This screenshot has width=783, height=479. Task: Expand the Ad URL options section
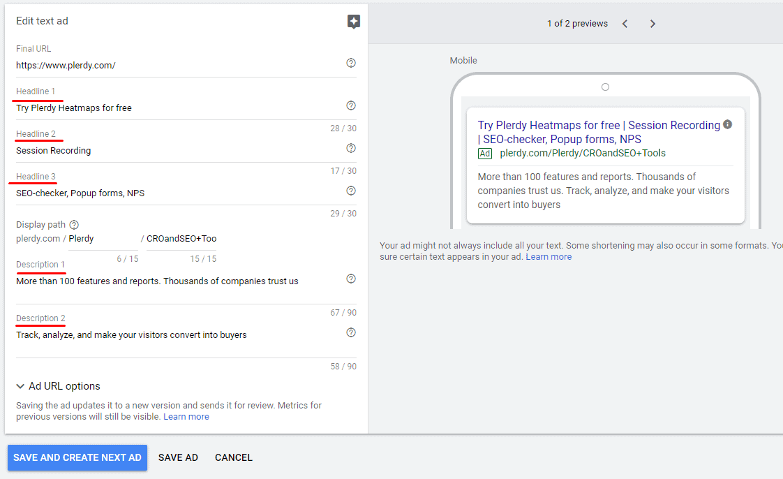(x=59, y=386)
